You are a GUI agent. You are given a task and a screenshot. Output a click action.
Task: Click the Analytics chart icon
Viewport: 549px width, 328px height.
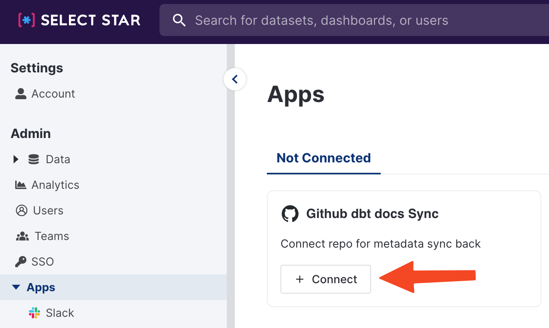(21, 185)
